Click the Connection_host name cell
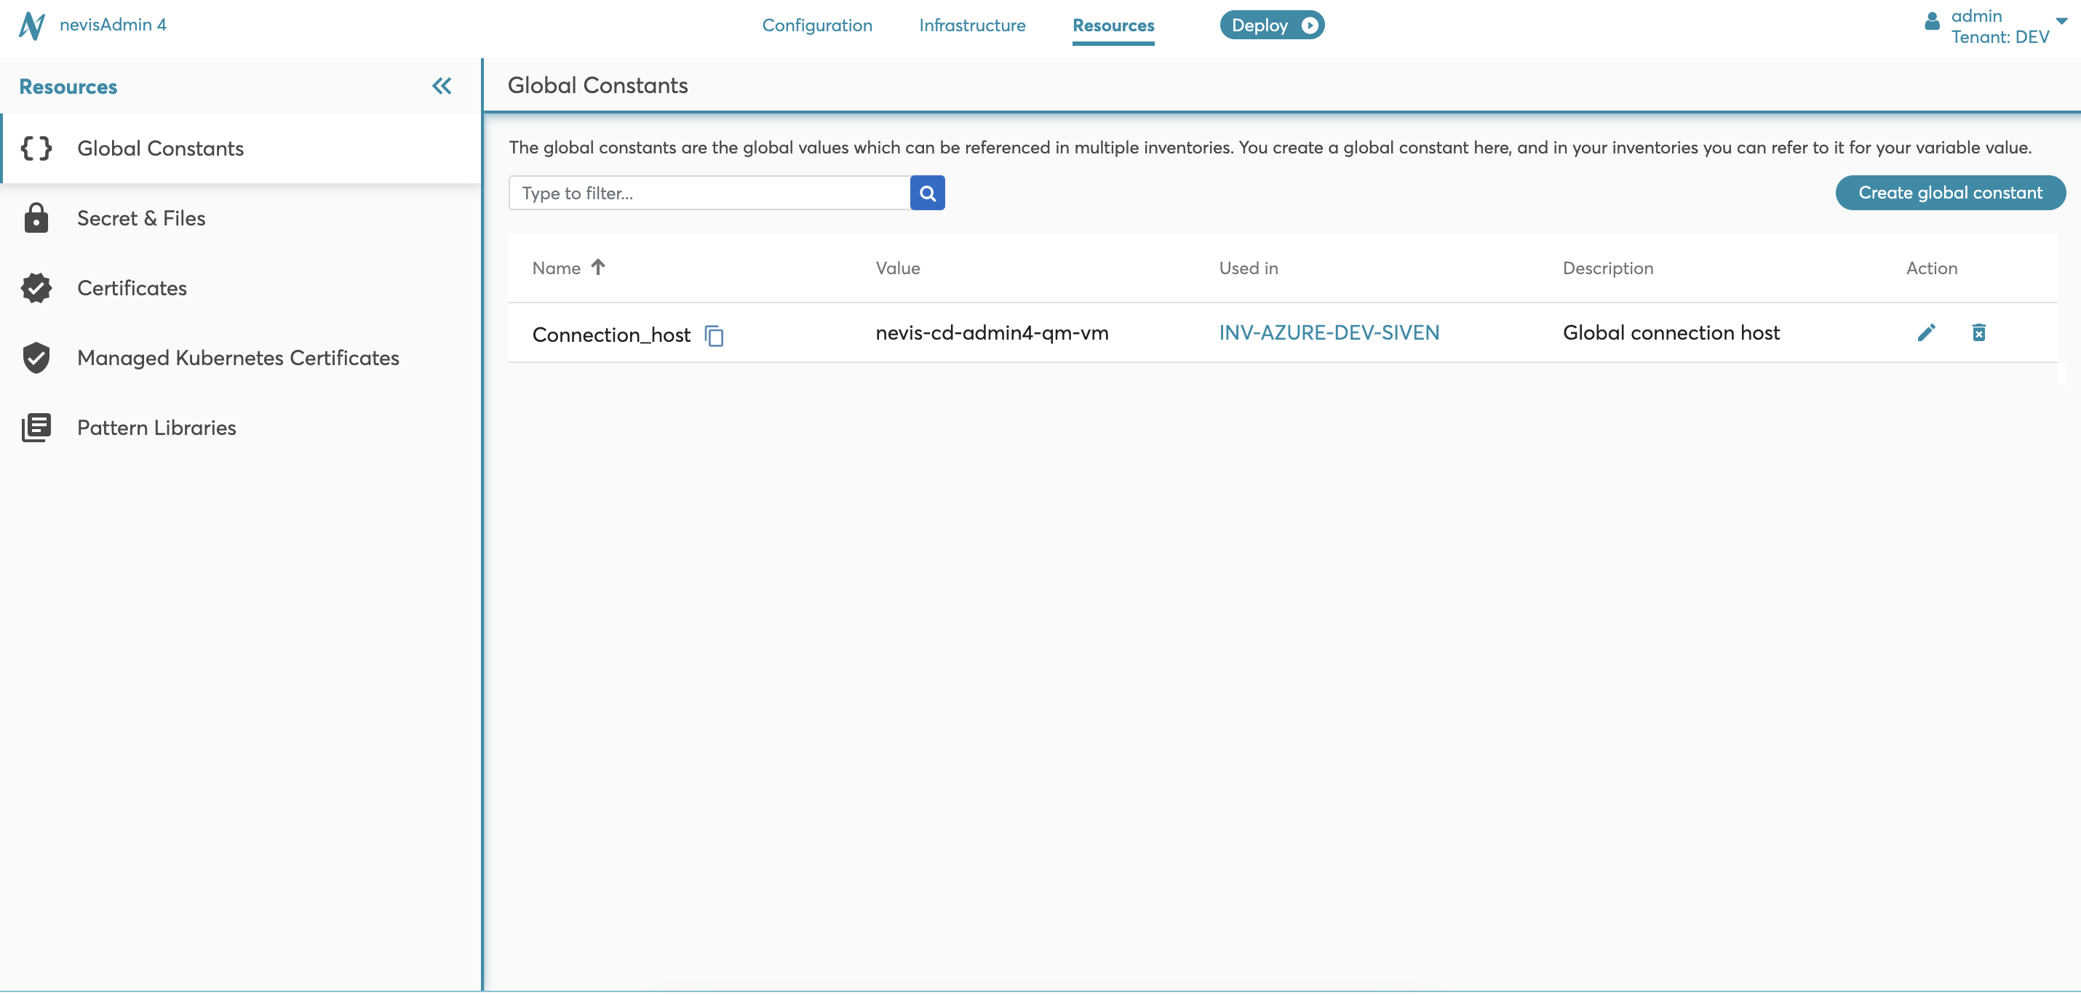2081x995 pixels. 610,335
